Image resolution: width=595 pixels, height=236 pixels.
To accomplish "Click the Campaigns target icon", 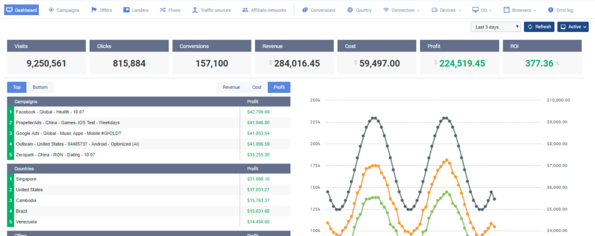I will pyautogui.click(x=51, y=10).
